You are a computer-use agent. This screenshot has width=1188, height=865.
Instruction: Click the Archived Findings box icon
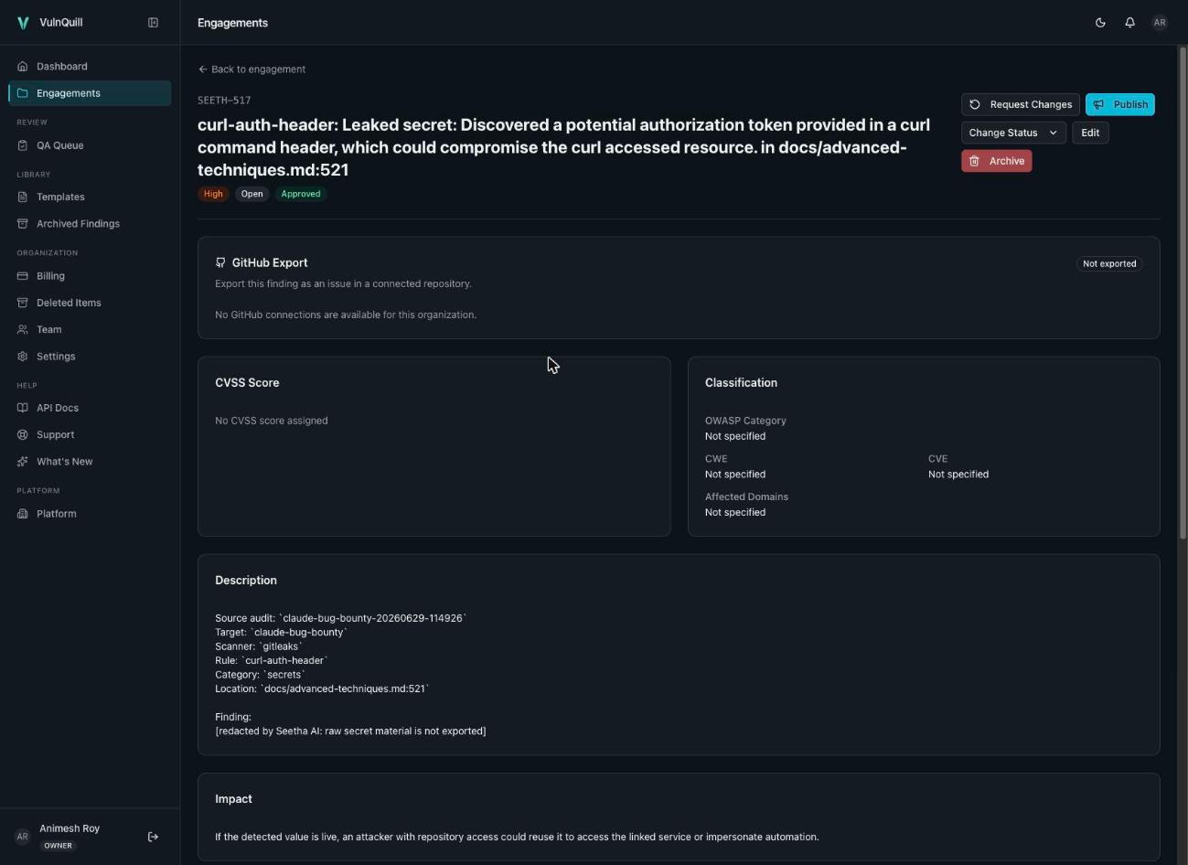pyautogui.click(x=23, y=224)
